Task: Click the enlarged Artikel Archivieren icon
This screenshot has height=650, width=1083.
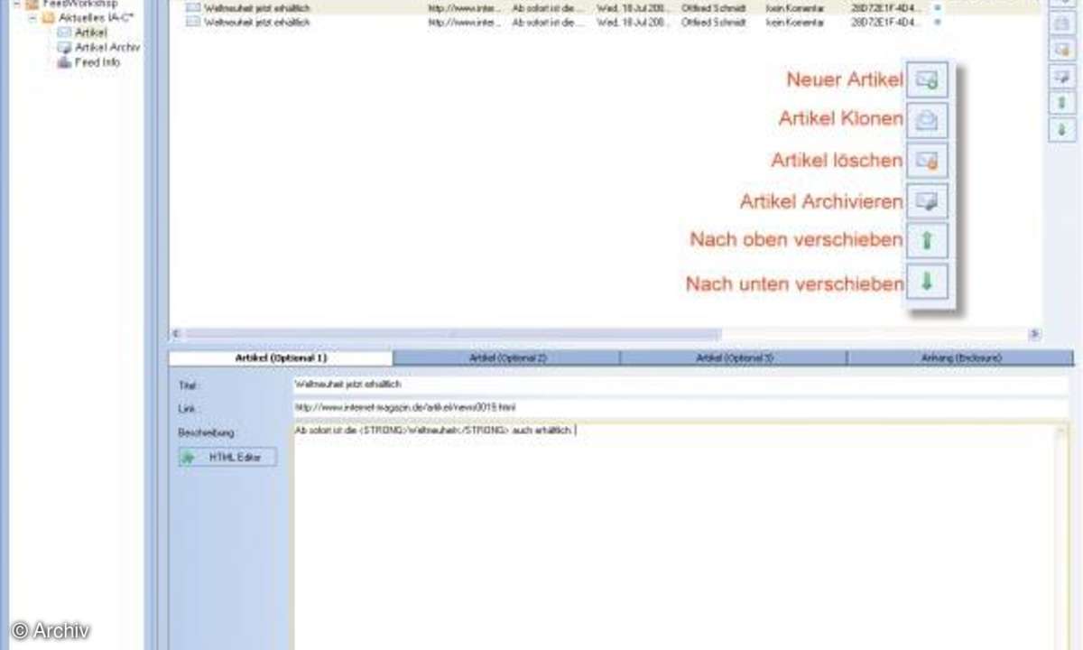Action: [x=927, y=201]
